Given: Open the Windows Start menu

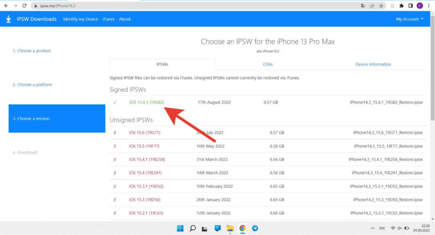Looking at the screenshot, I should [179, 228].
